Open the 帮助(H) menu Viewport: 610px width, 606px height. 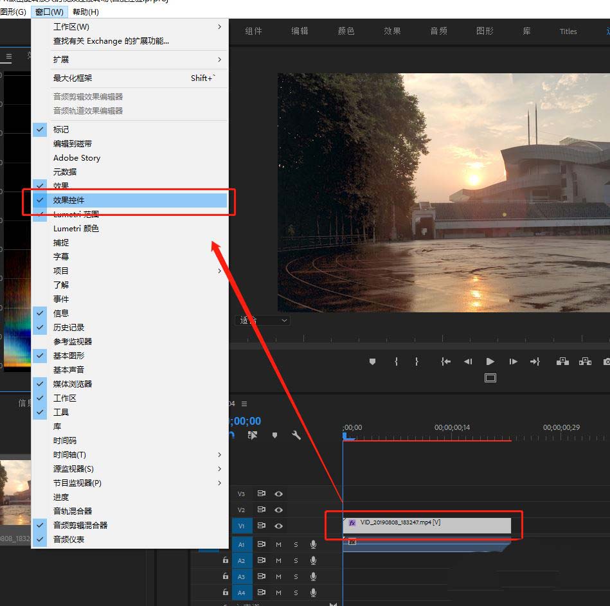(85, 12)
